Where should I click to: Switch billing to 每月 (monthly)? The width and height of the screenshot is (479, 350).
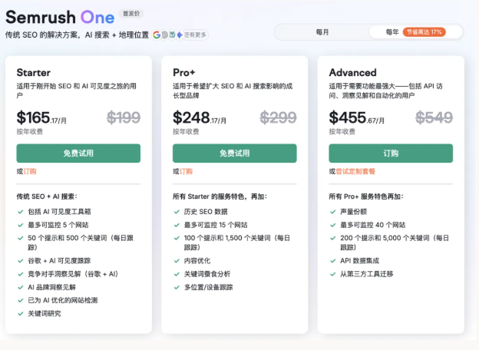pos(322,32)
